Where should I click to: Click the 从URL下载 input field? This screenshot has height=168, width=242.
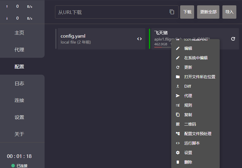click(x=117, y=12)
